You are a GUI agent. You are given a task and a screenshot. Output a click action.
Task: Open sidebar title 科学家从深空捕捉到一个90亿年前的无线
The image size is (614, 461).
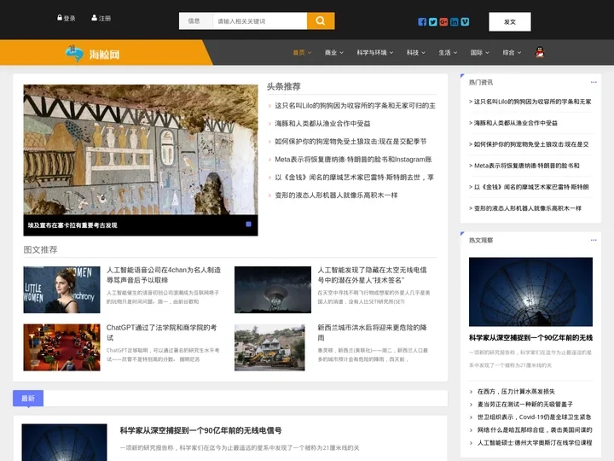pyautogui.click(x=530, y=338)
